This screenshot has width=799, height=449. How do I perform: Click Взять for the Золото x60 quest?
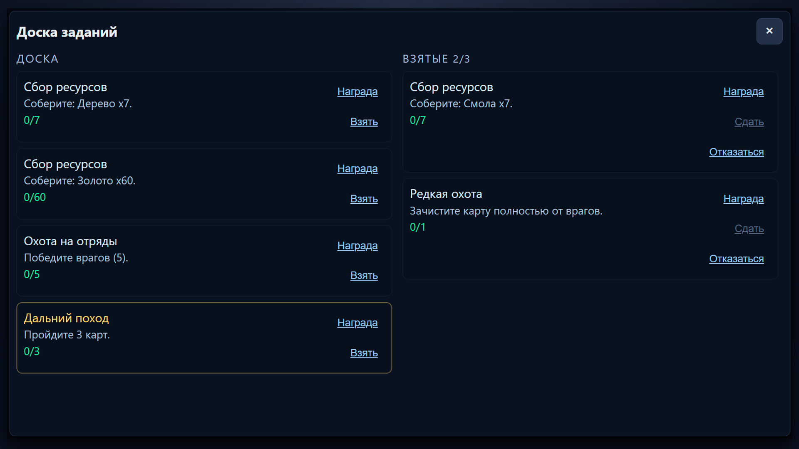[x=364, y=199]
